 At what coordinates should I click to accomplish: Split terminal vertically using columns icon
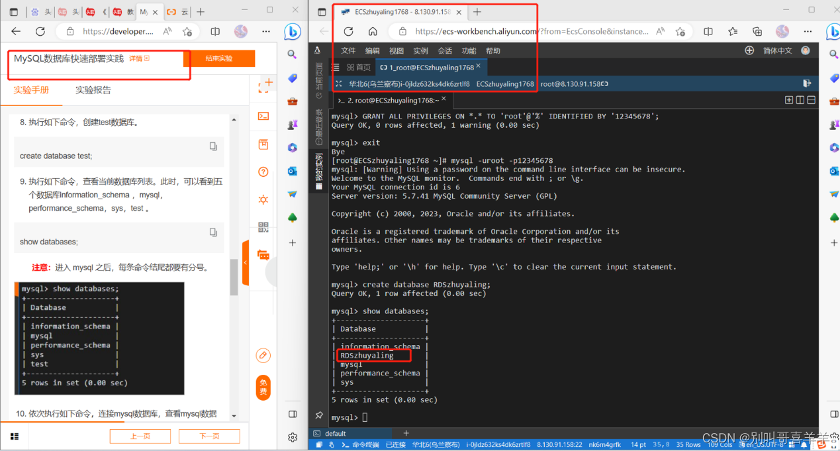(800, 100)
